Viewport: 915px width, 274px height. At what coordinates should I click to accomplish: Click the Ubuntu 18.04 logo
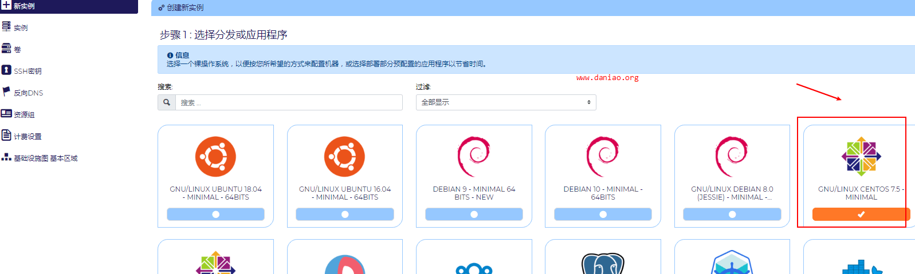point(215,157)
